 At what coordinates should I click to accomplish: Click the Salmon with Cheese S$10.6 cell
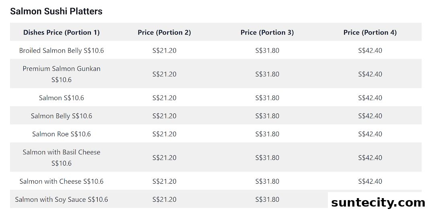tap(61, 182)
